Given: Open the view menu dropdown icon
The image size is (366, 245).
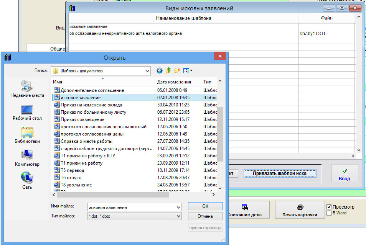Looking at the screenshot, I should (x=188, y=70).
